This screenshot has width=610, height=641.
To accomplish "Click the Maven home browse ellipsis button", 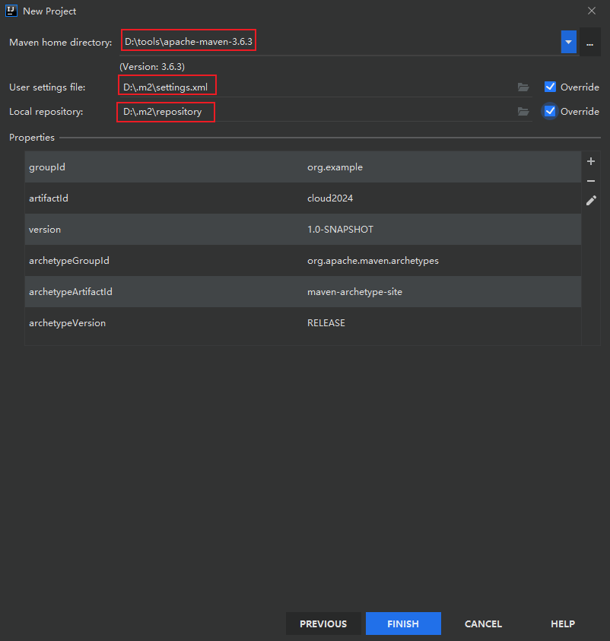I will click(589, 43).
